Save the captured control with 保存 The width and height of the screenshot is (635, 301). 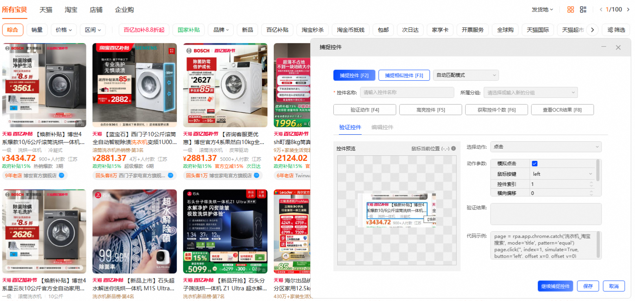tap(588, 286)
